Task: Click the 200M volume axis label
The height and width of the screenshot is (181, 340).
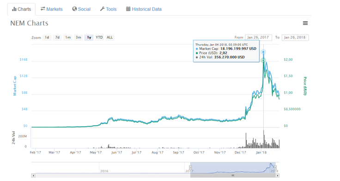Action: point(23,136)
